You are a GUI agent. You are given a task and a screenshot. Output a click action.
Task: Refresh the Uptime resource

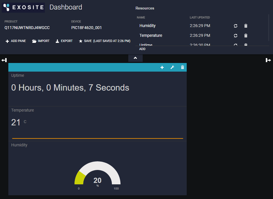pyautogui.click(x=236, y=45)
